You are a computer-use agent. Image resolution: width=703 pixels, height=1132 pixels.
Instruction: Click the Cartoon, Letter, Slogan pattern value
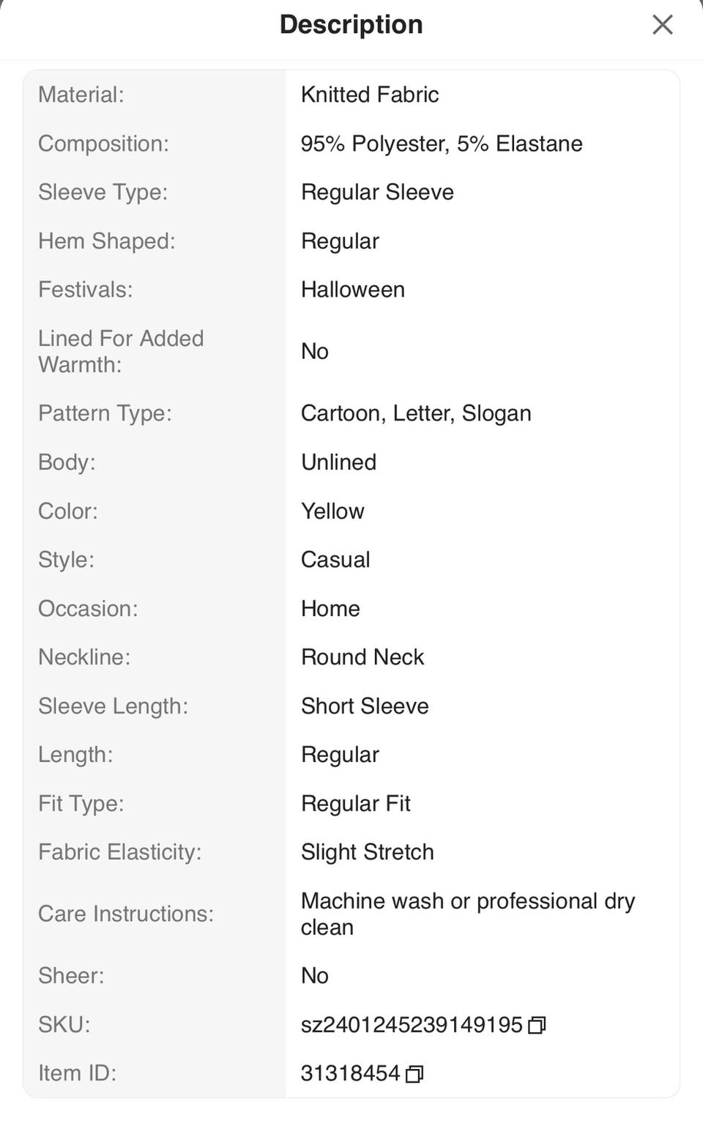pos(415,413)
